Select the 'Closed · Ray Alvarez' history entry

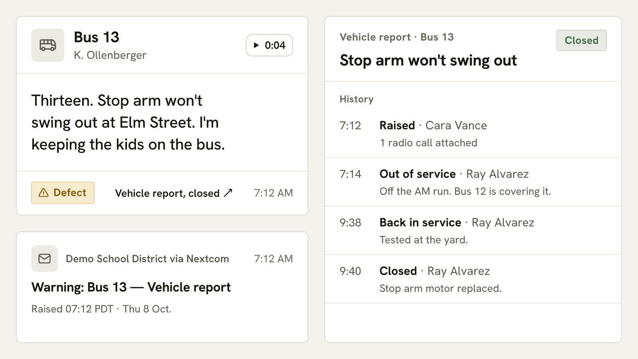[473, 279]
